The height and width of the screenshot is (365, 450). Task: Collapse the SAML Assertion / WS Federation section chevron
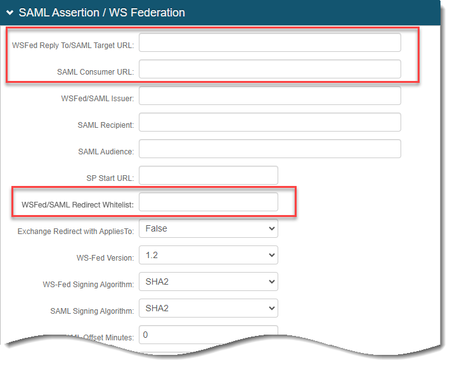click(10, 13)
